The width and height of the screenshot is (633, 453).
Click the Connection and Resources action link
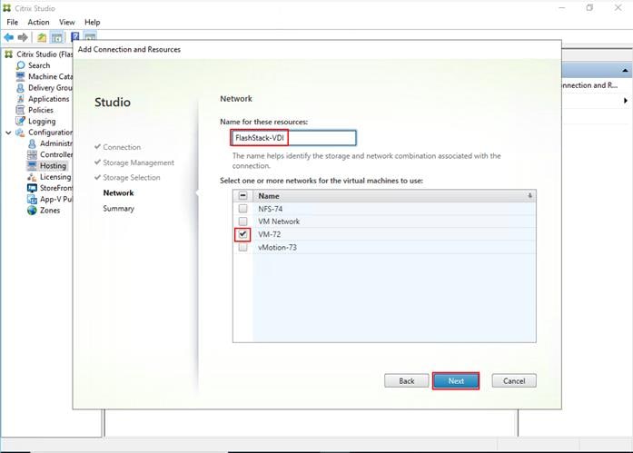(589, 85)
